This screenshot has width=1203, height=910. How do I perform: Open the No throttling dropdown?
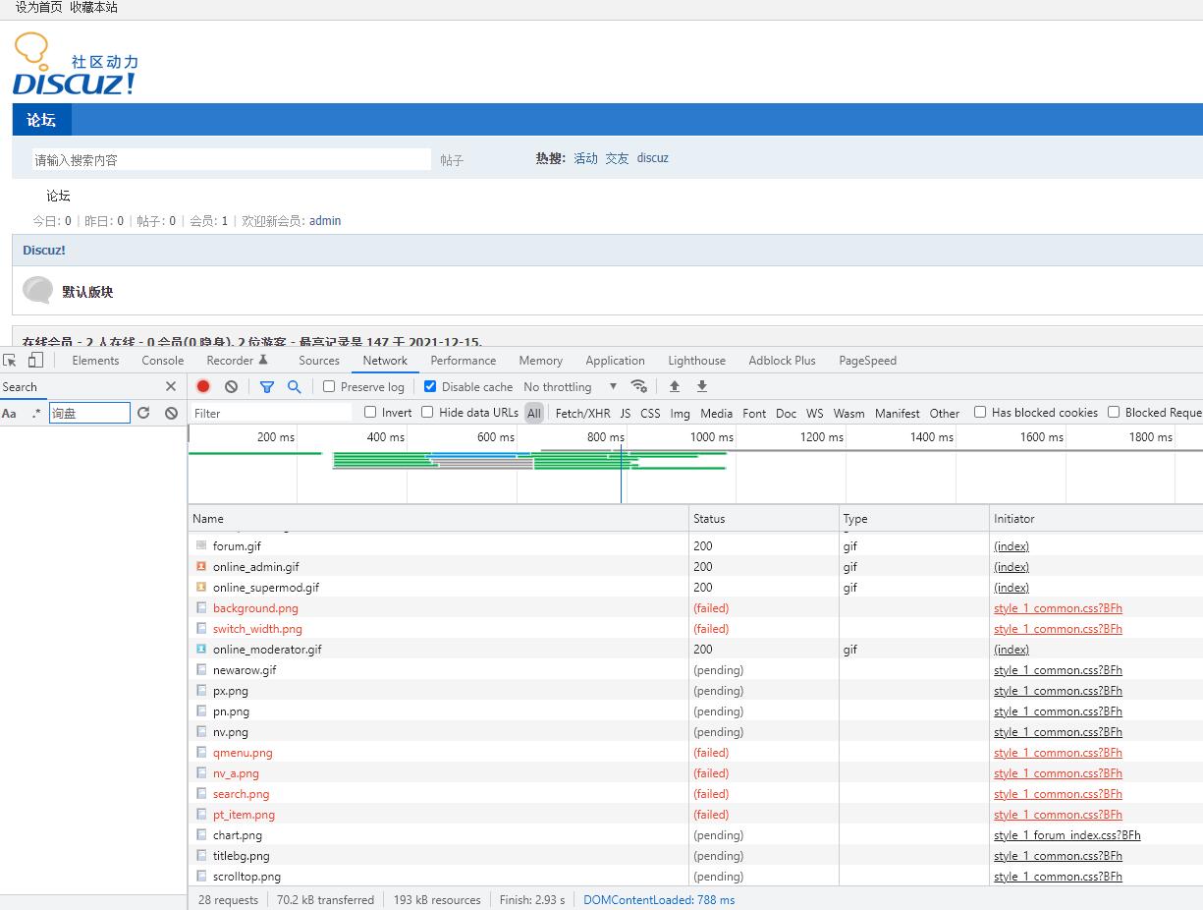(x=571, y=387)
